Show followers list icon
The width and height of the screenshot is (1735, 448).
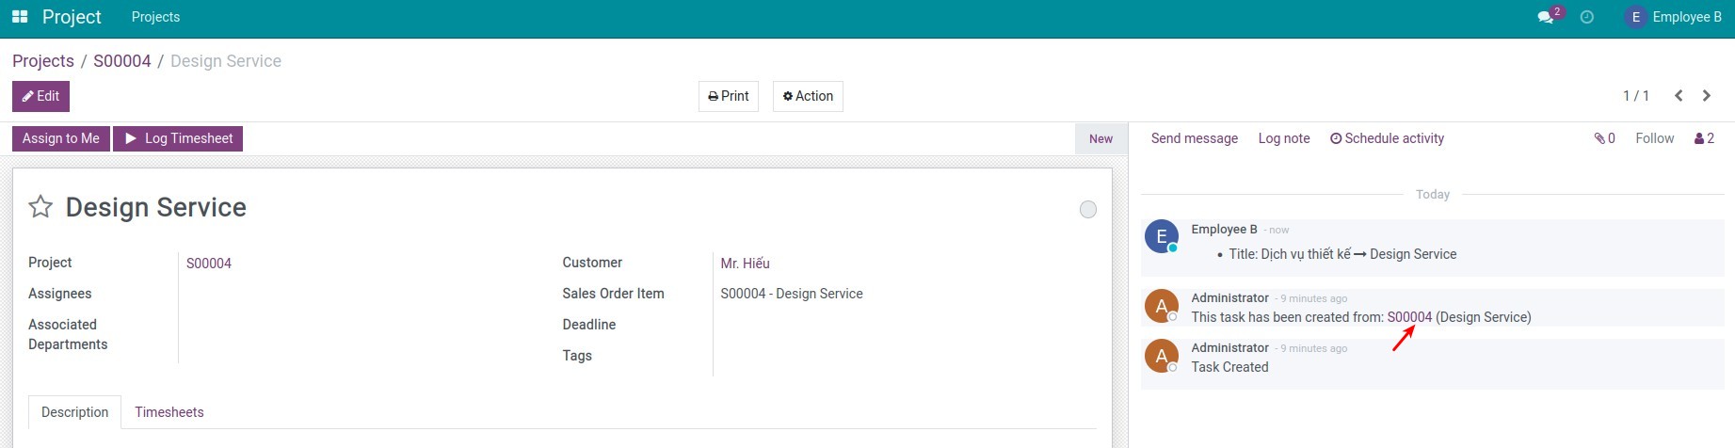1704,138
